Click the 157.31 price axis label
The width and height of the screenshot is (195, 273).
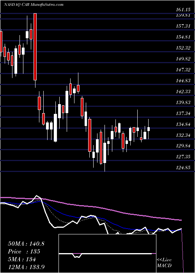click(183, 26)
